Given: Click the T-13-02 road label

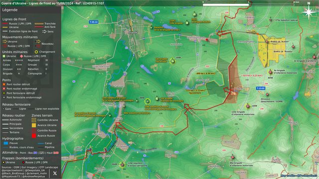Looking at the screenshot, I should pyautogui.click(x=260, y=89).
